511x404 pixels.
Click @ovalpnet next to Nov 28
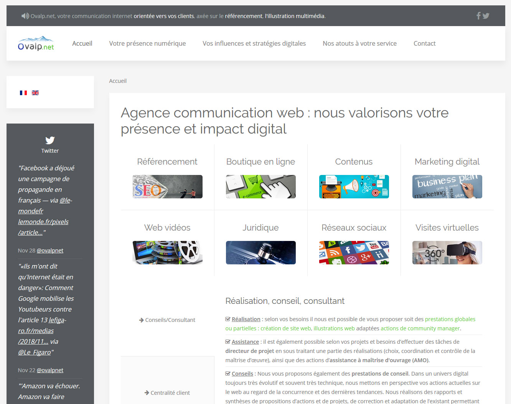coord(50,251)
